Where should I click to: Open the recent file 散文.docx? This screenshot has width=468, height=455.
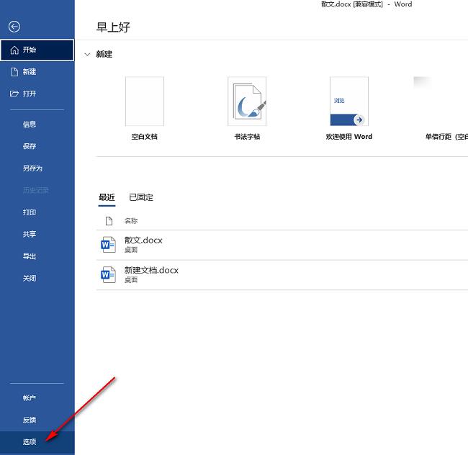(282, 245)
